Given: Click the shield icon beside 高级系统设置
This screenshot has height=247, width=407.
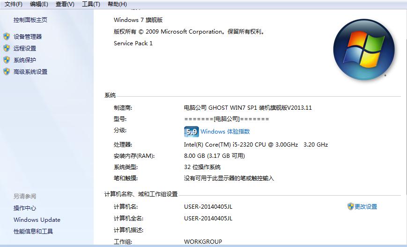Looking at the screenshot, I should click(x=7, y=71).
